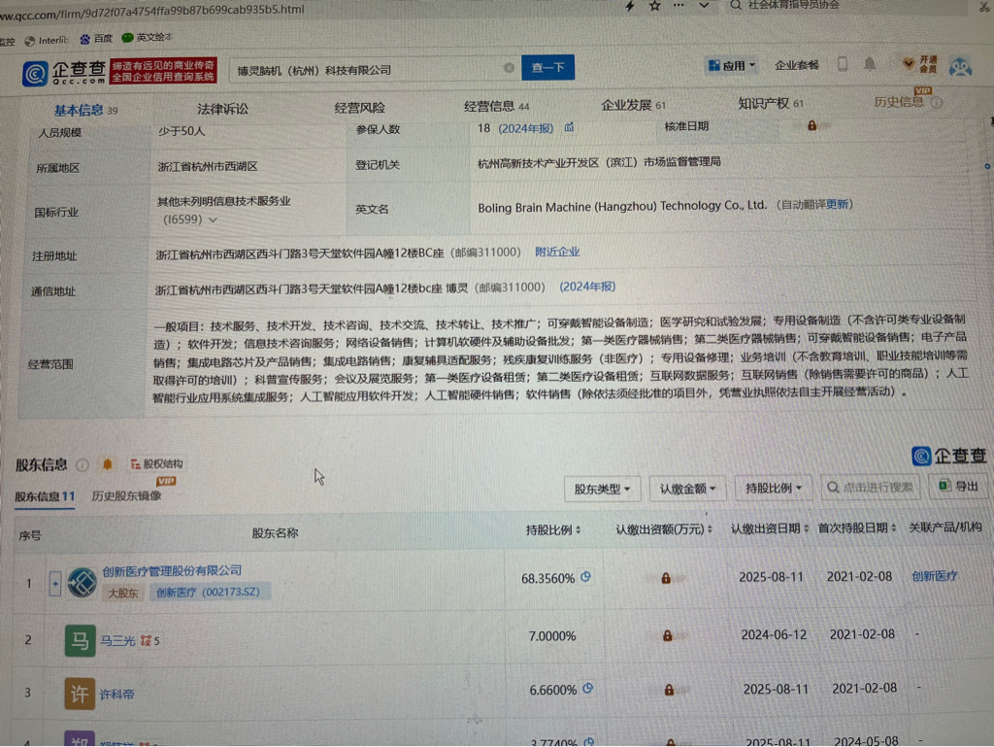The width and height of the screenshot is (994, 747).
Task: Open the 认缴金额 filter dropdown
Action: click(687, 489)
